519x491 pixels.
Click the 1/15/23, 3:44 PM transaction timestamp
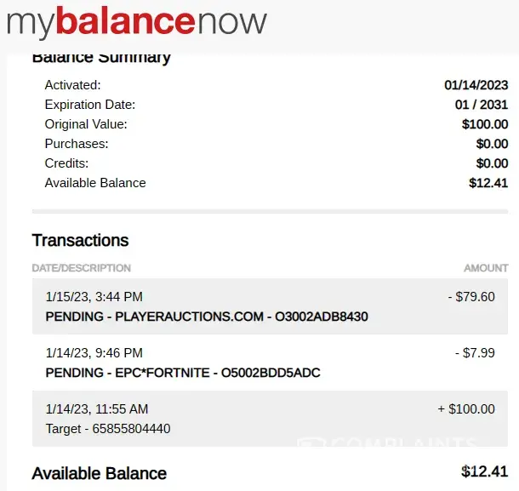click(x=94, y=297)
